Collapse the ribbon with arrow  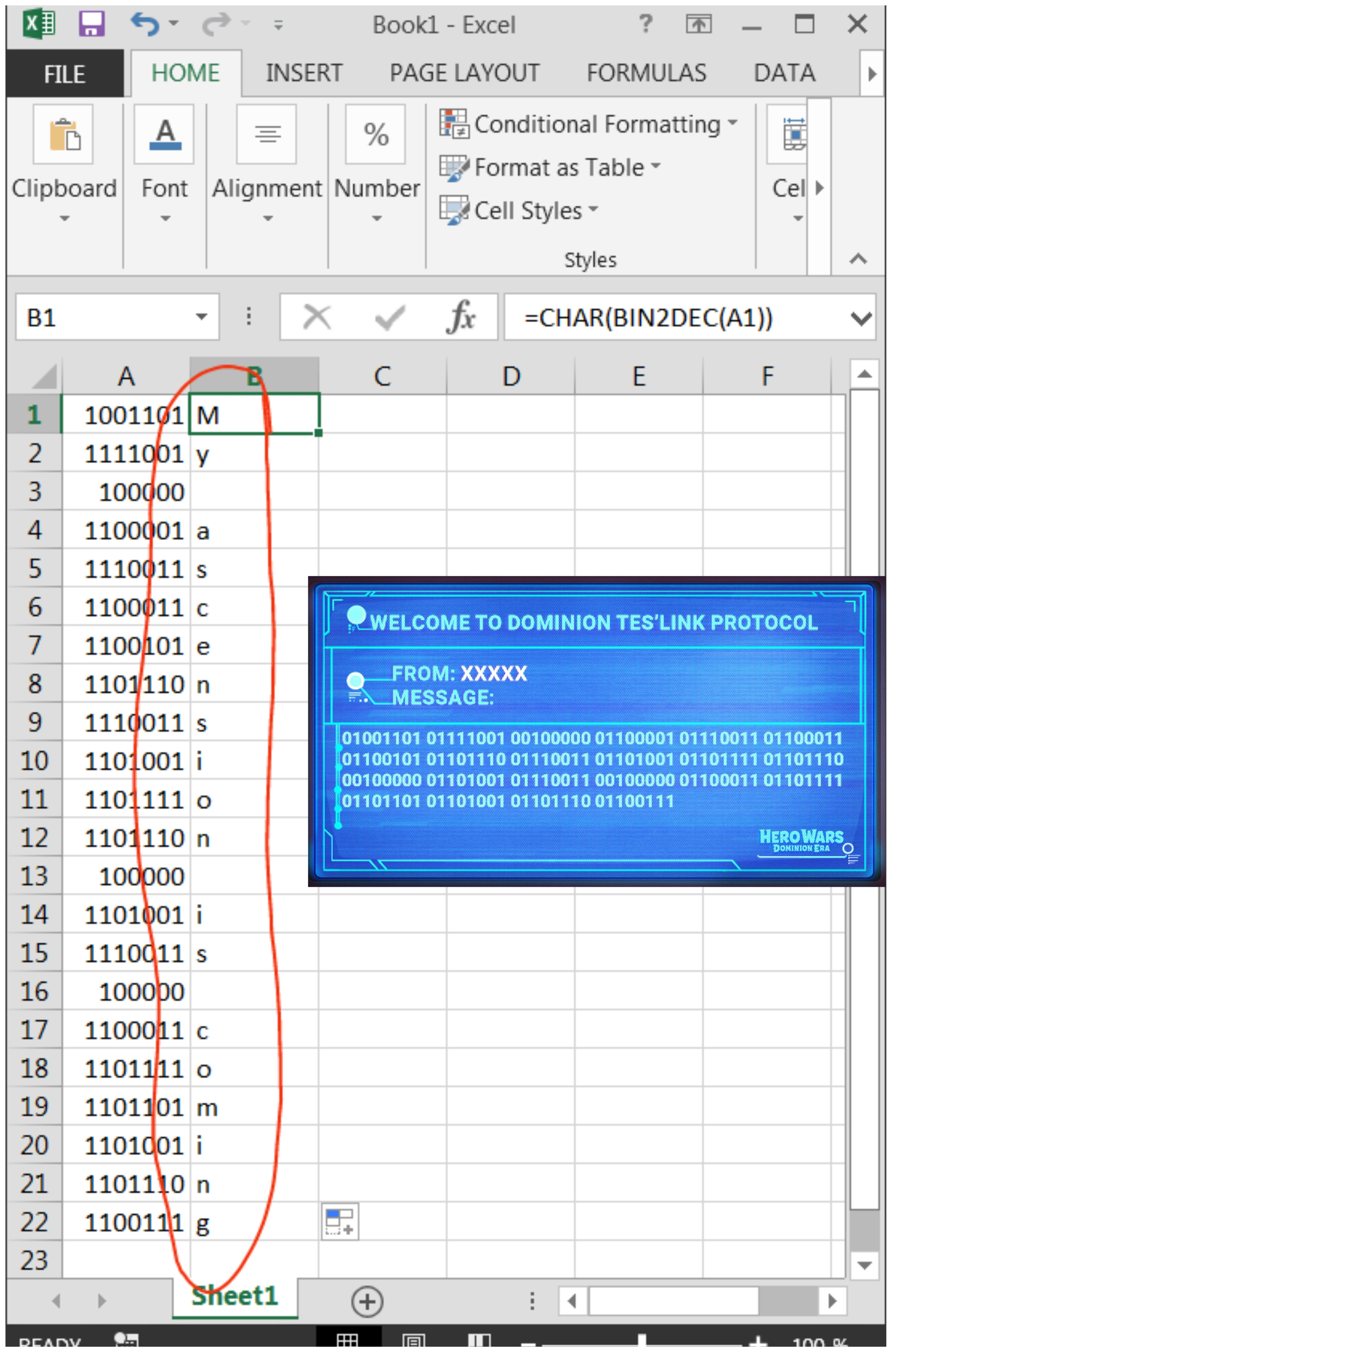coord(858,259)
